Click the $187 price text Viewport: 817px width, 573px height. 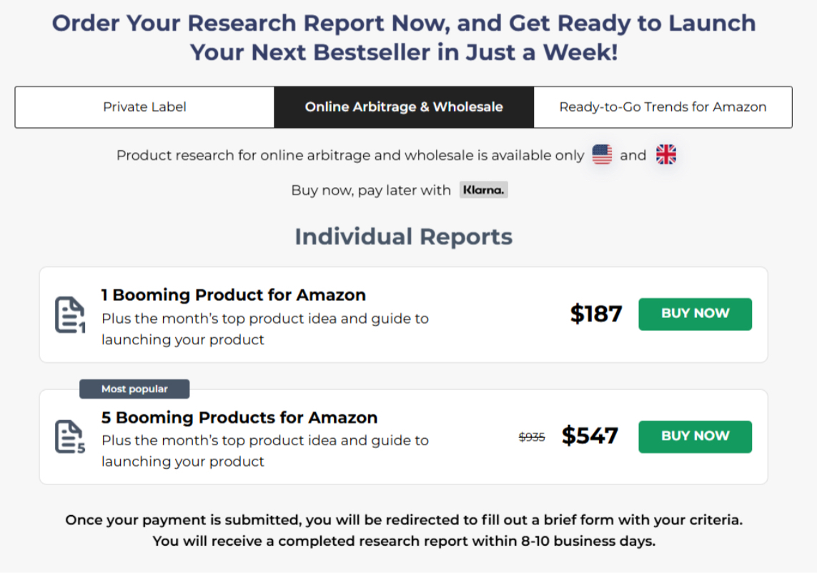tap(596, 313)
